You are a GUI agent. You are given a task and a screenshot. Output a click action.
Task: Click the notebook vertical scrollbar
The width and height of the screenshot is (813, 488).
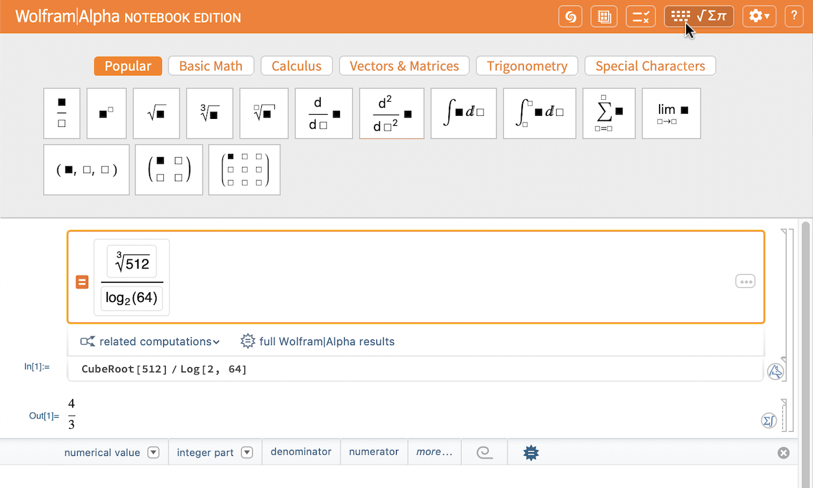pos(806,354)
